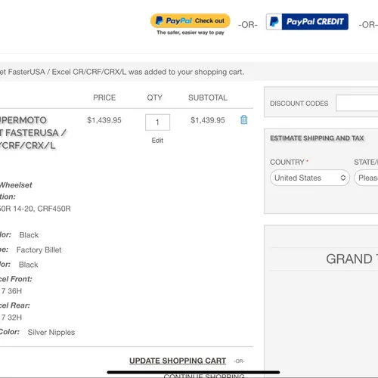Click the home indicator bar at bottom

194,372
